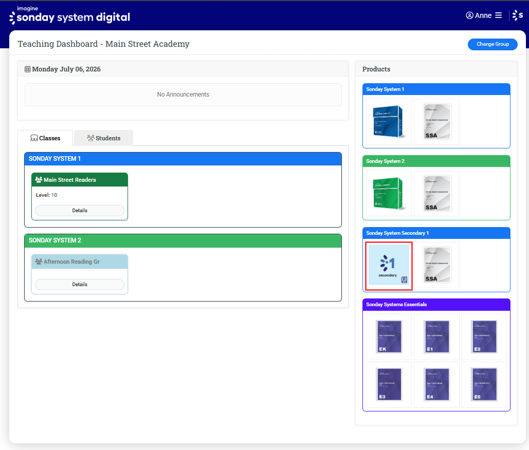Open the Sonday System 1 blue box product
This screenshot has height=450, width=529.
[389, 122]
